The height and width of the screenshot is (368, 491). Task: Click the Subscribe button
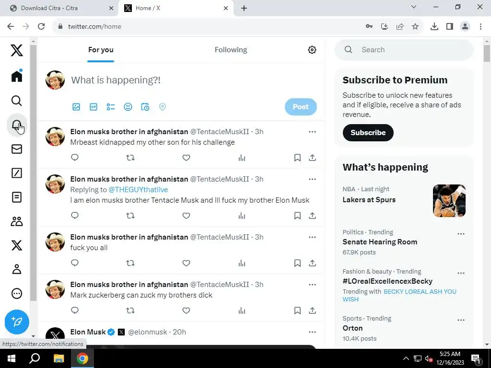pos(368,133)
